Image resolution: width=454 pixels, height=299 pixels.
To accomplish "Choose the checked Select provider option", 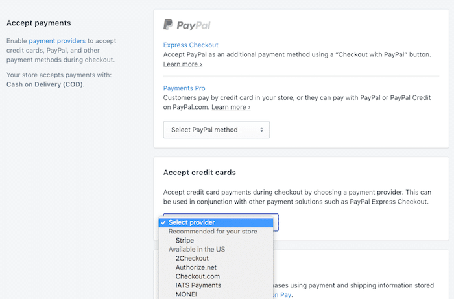I will [191, 222].
